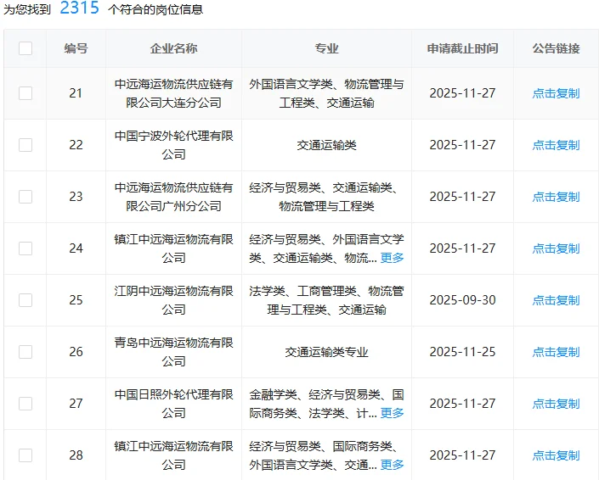Copy the link for row 27
The height and width of the screenshot is (480, 599).
[x=557, y=404]
